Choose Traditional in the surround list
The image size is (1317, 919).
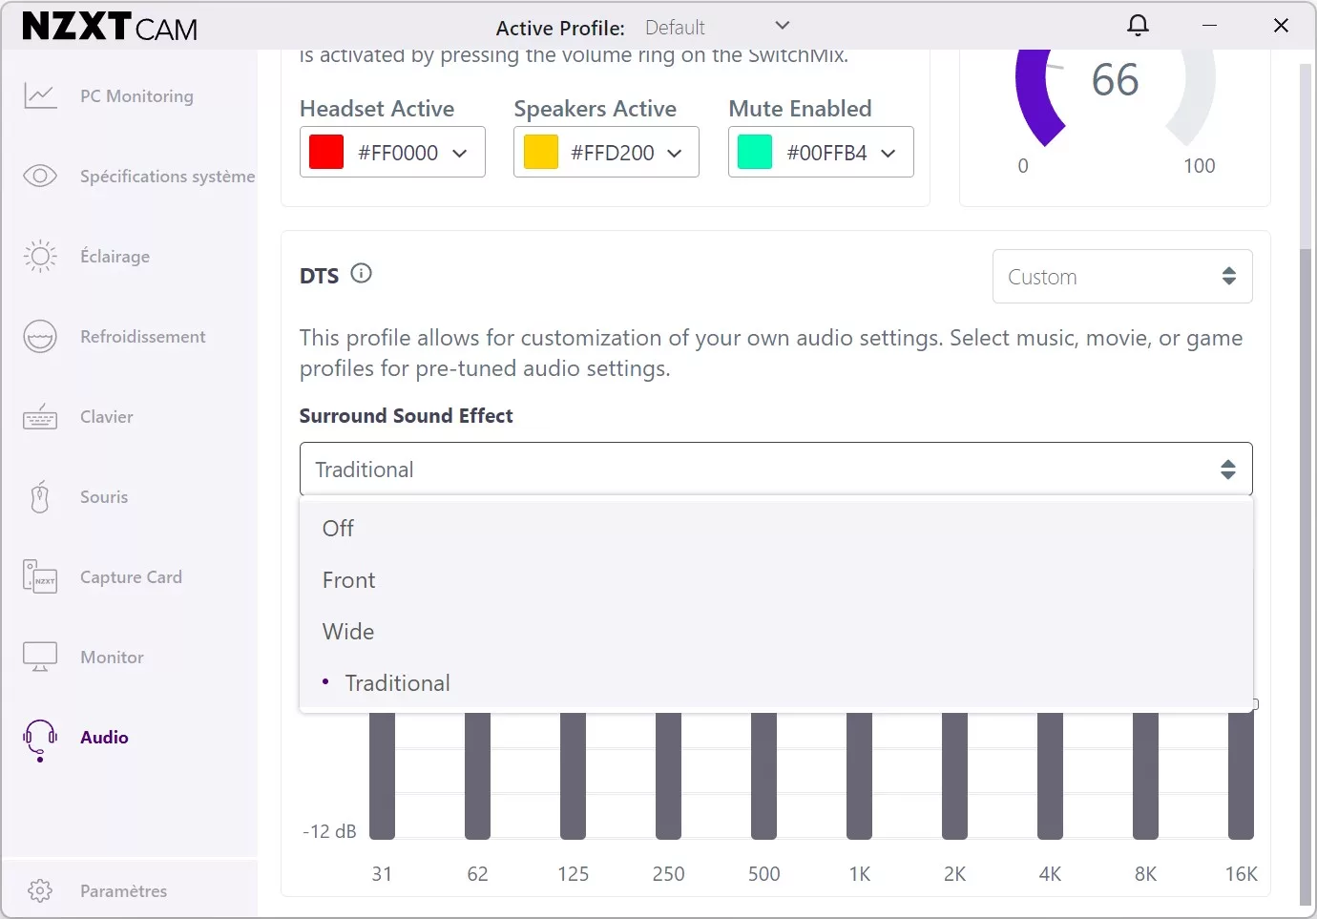pyautogui.click(x=398, y=682)
